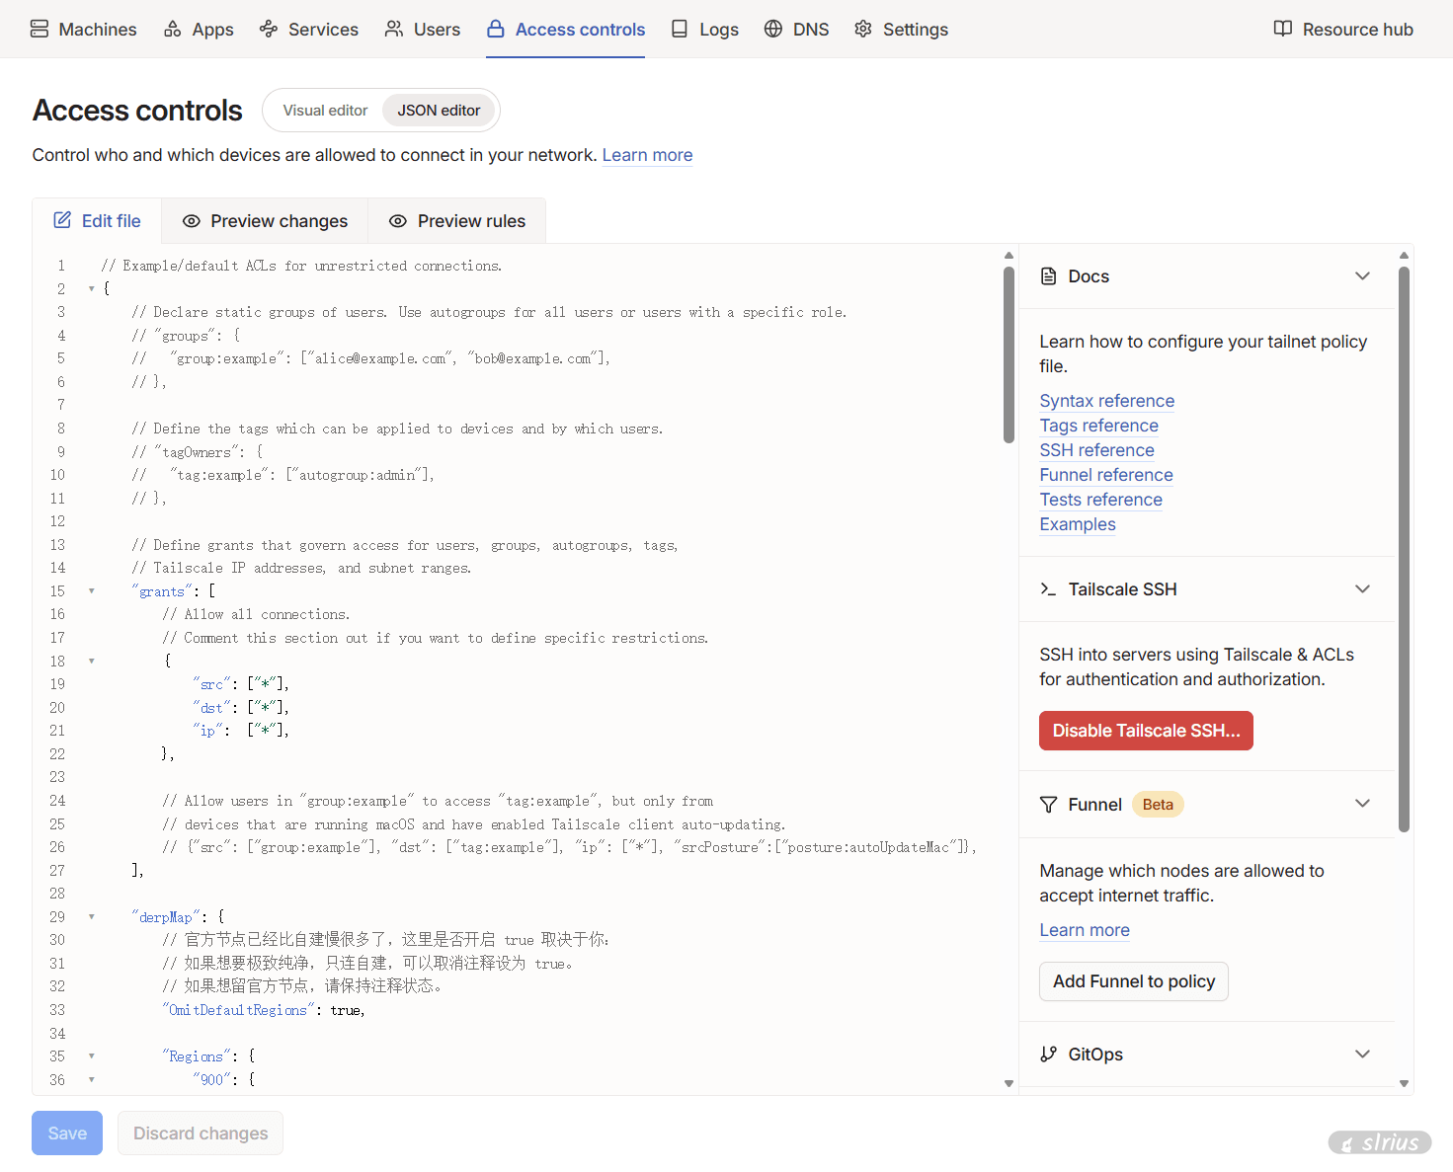Collapse the Tailscale SSH section
Screen dimensions: 1453x1172
(1362, 589)
